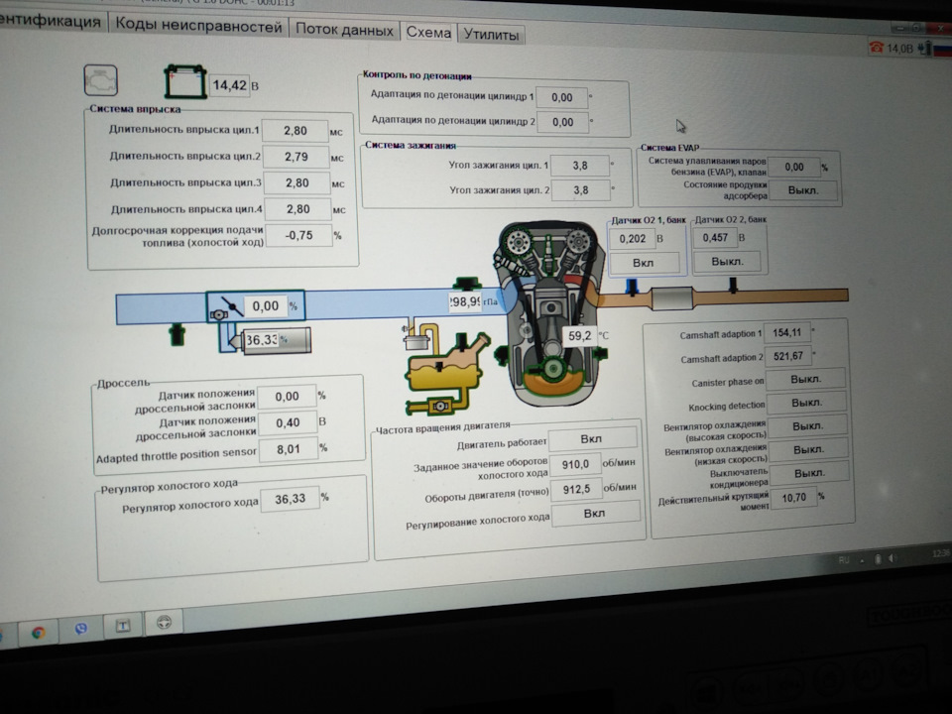The width and height of the screenshot is (952, 714).
Task: Click Knocking detection Выкл. status
Action: point(806,403)
